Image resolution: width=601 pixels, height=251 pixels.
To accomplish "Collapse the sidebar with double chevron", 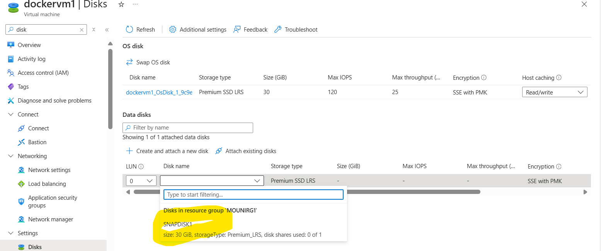I will tap(107, 30).
